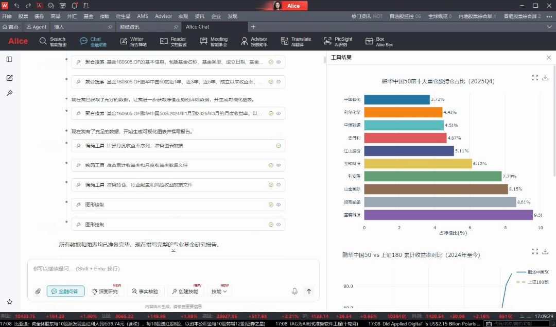Screen dimensions: 556x327
Task: Show details of first 图形绘制 step via eye icon
Action: pos(279,205)
